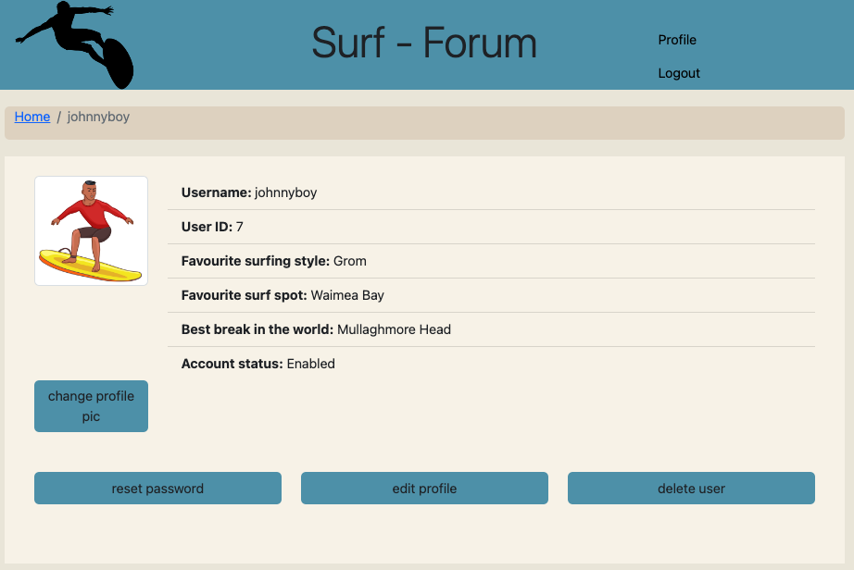Click the Surf - Forum title heading
Viewport: 854px width, 570px height.
click(x=424, y=43)
